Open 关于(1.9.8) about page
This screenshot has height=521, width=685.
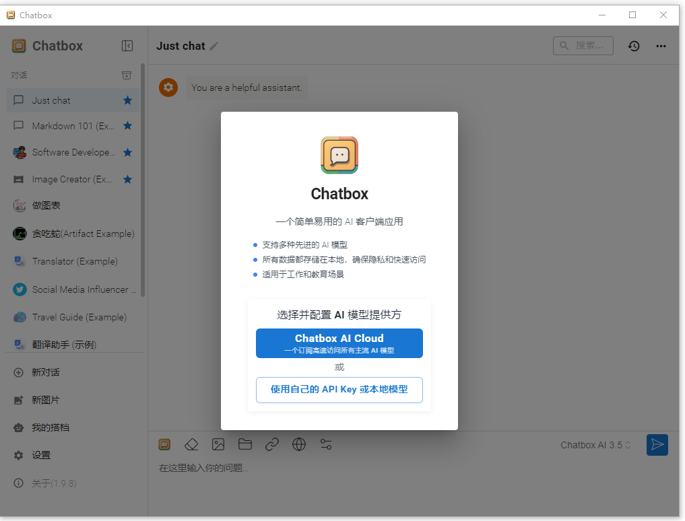coord(73,483)
